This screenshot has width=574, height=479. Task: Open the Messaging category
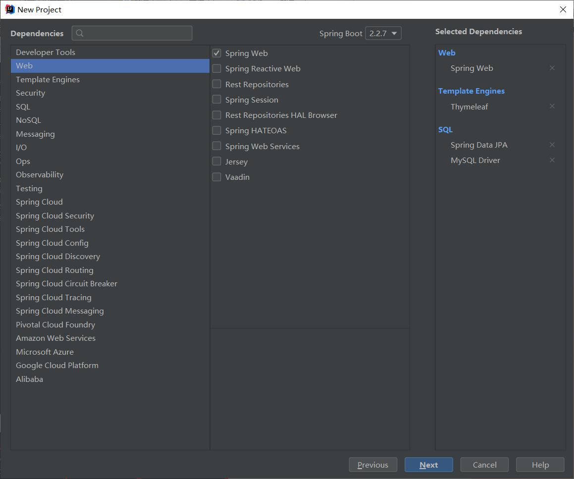[110, 134]
